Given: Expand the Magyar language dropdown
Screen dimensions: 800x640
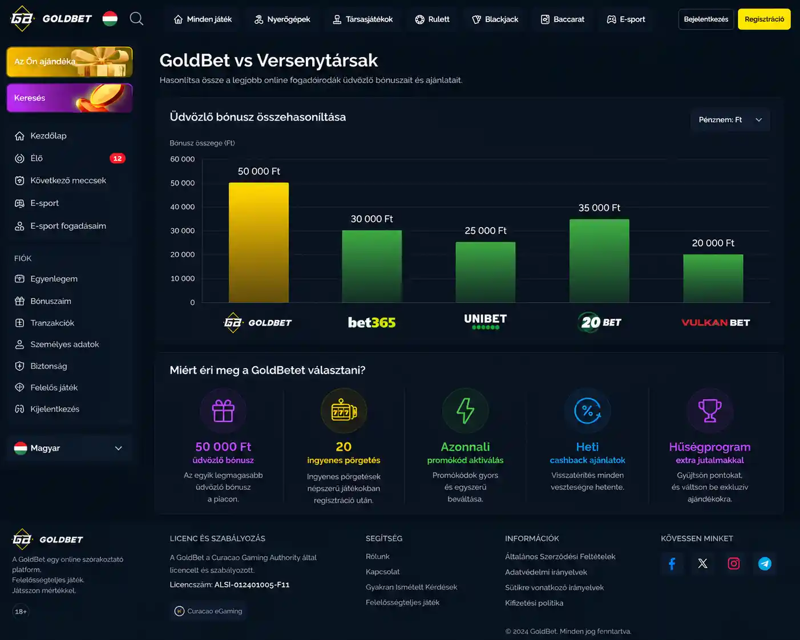Looking at the screenshot, I should click(70, 448).
